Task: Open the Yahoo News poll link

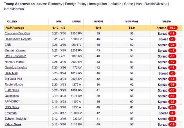Action: (x=13, y=124)
